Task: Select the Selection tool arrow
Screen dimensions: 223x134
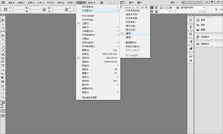Action: pyautogui.click(x=3, y=20)
